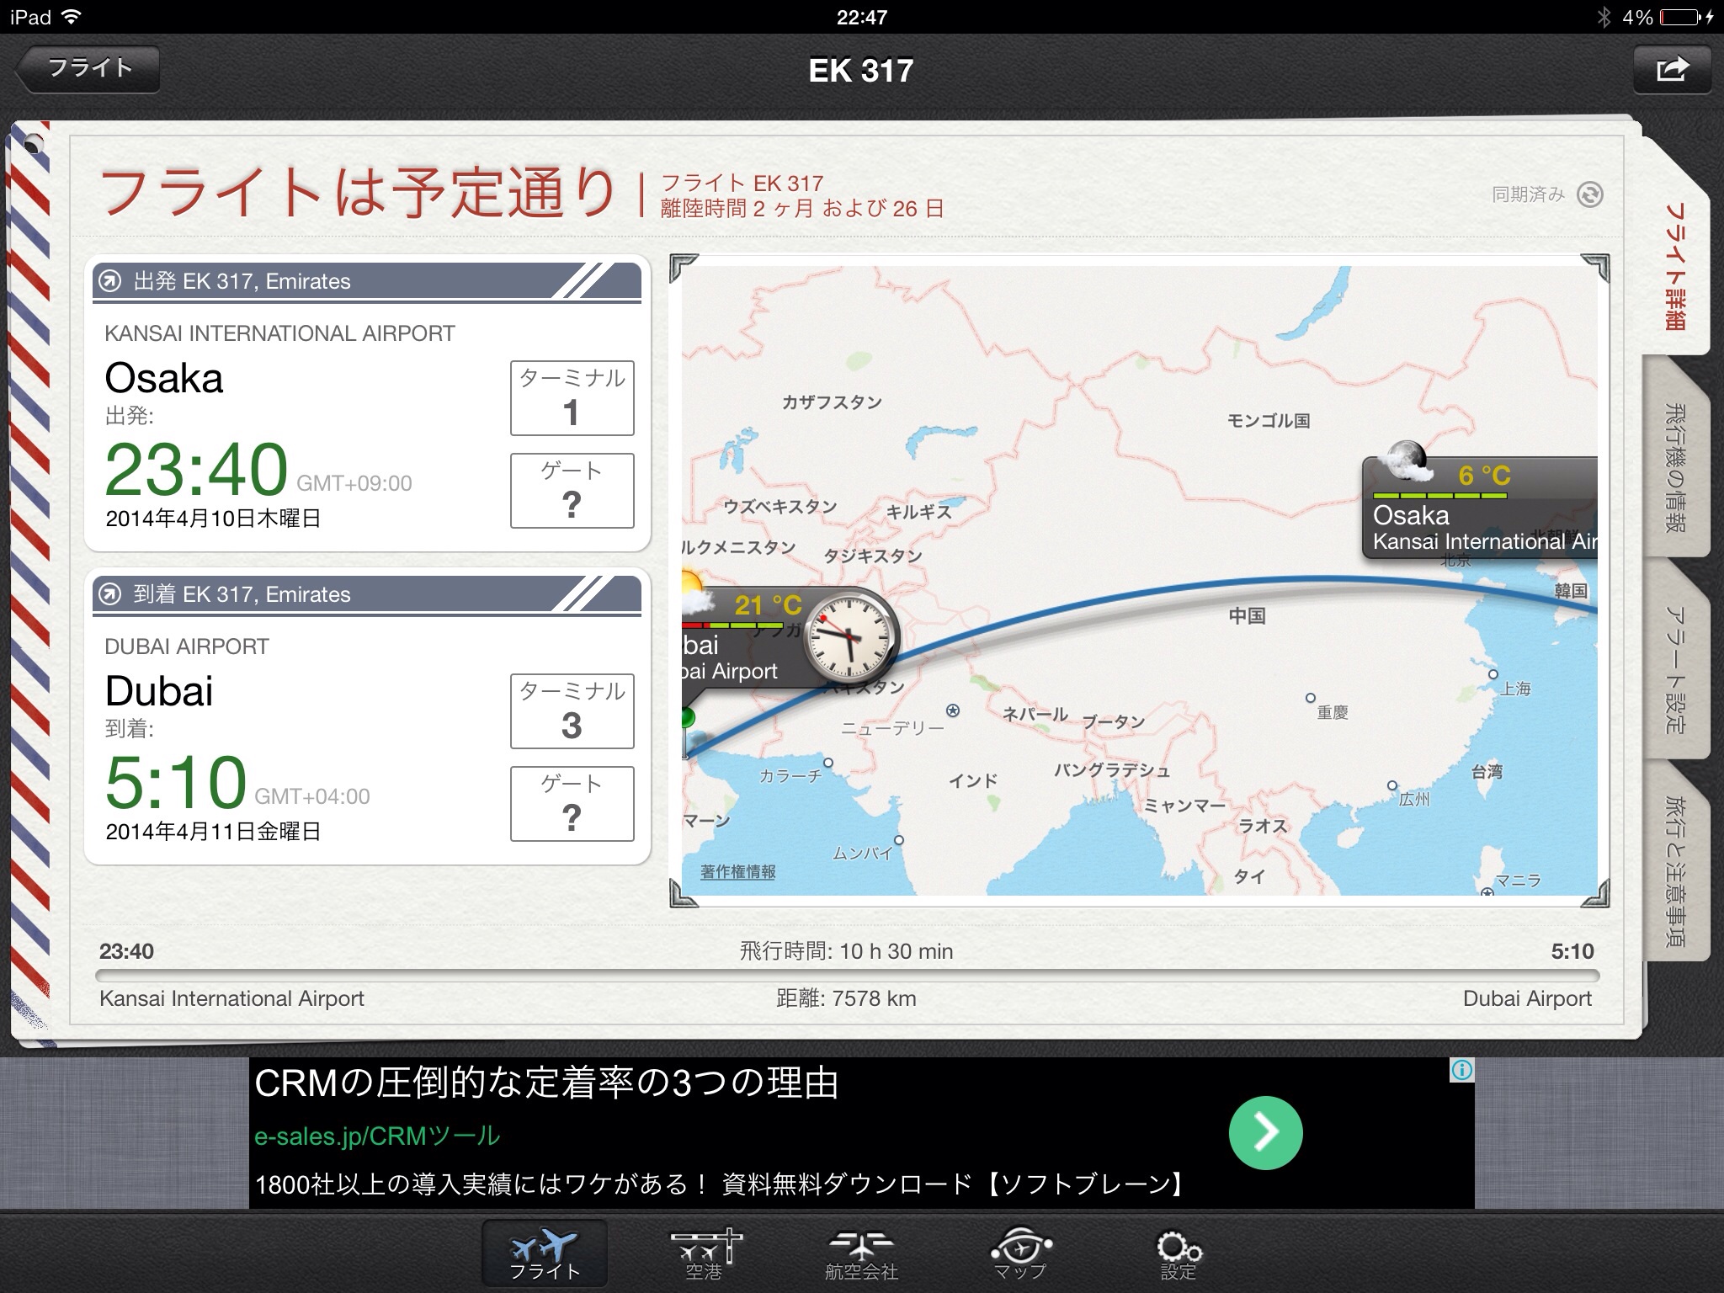The height and width of the screenshot is (1293, 1724).
Task: Tap the 距離: 7578 km text
Action: tap(846, 998)
